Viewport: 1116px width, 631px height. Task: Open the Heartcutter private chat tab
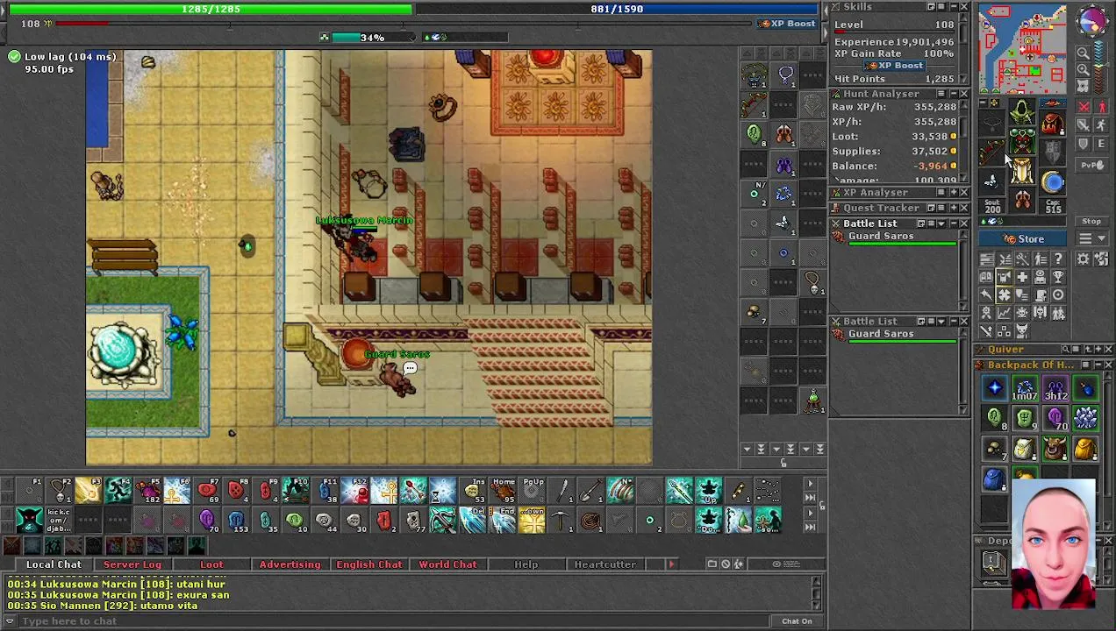click(604, 564)
